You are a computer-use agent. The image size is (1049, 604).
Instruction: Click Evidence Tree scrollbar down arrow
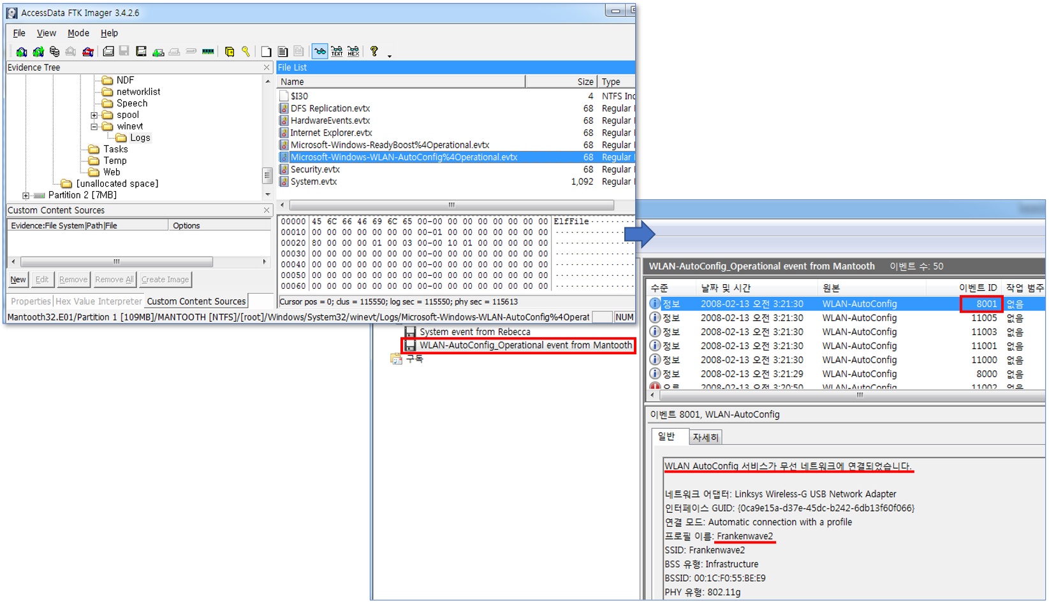267,194
